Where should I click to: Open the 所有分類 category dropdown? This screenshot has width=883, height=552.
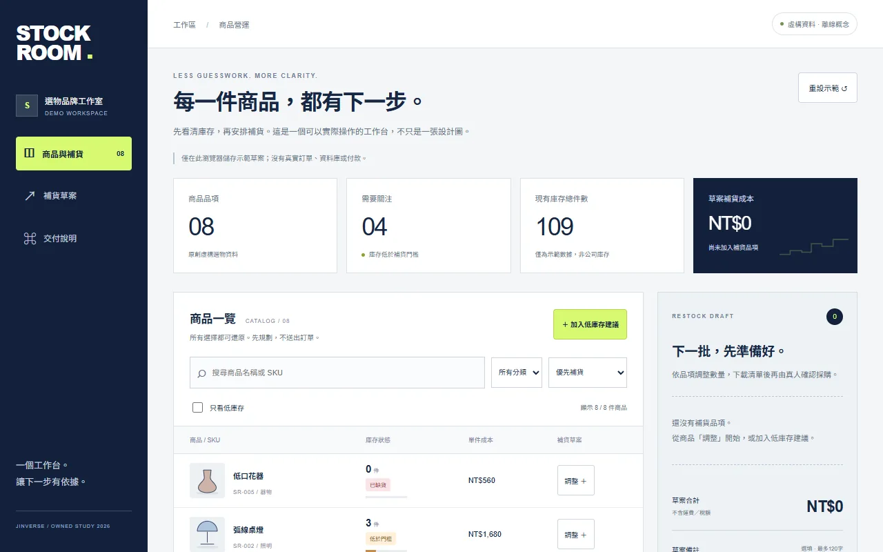click(x=517, y=373)
